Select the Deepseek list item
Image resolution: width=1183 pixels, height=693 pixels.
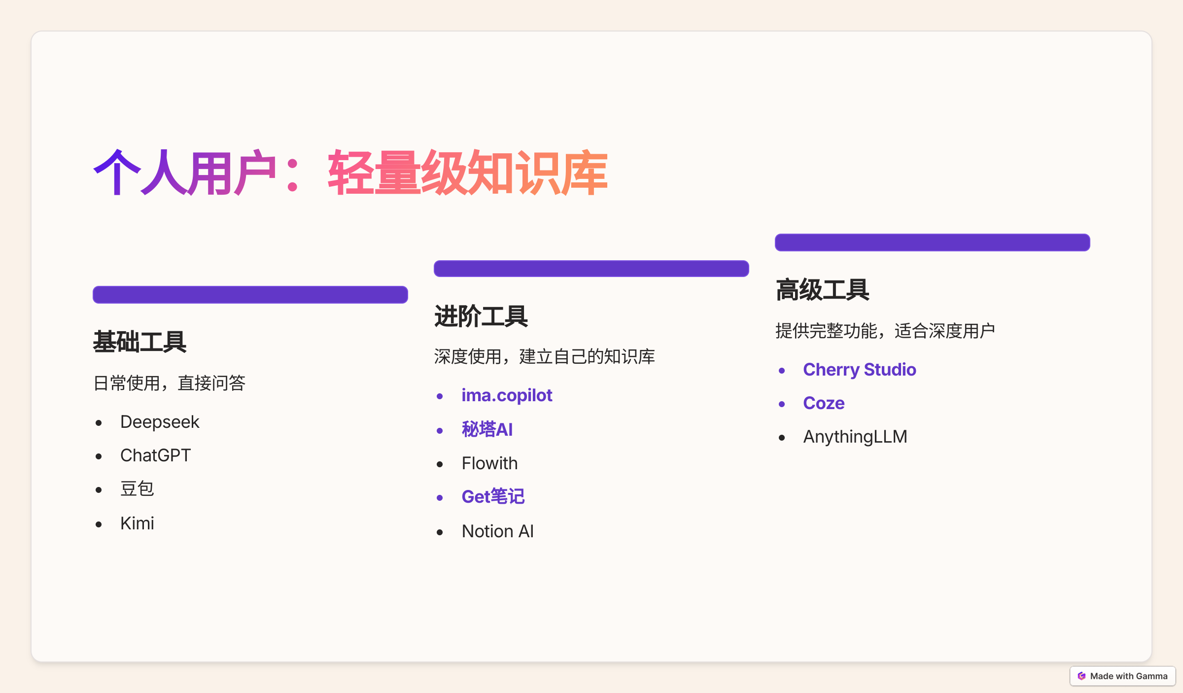click(160, 421)
